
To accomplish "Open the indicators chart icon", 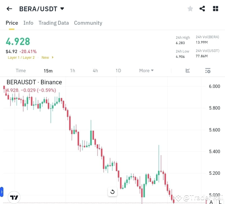I will (x=188, y=71).
